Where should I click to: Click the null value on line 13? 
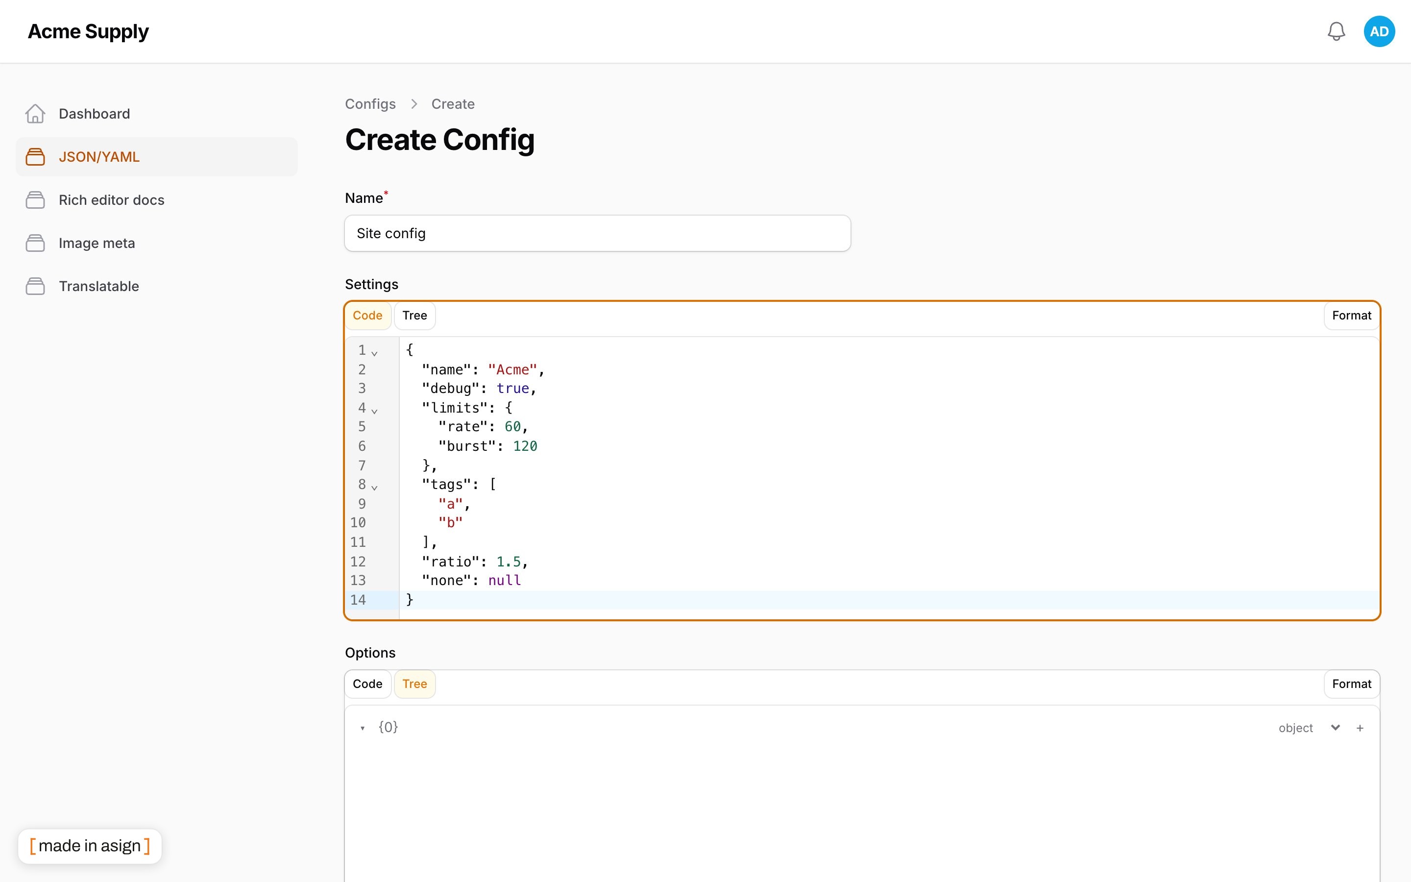(504, 581)
